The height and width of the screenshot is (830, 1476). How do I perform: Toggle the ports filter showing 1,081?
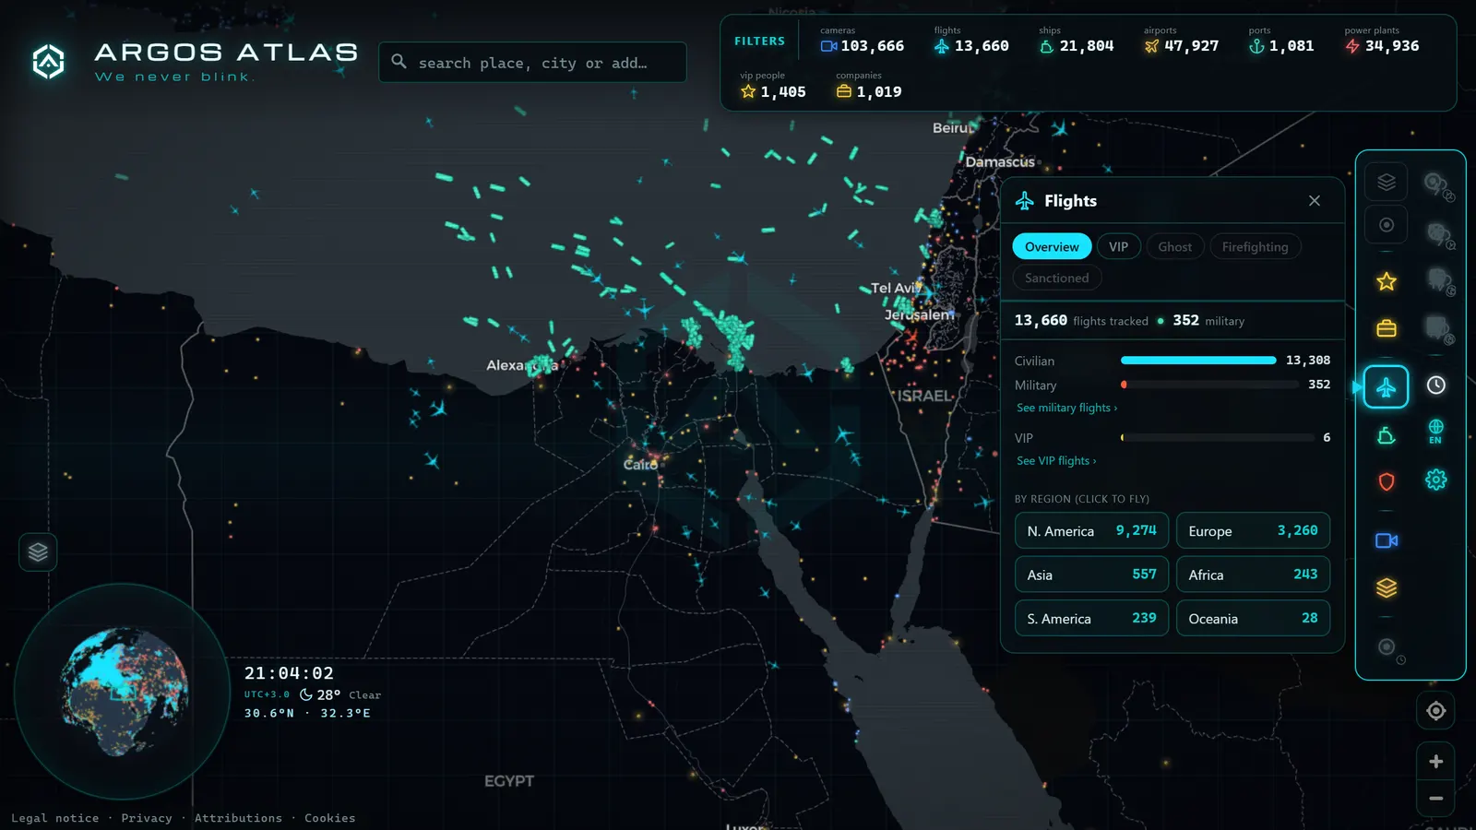(1280, 40)
